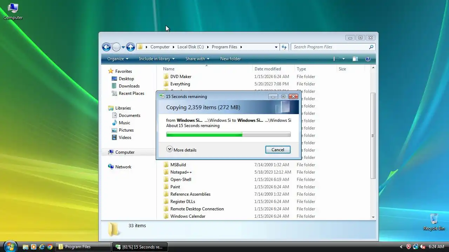The width and height of the screenshot is (449, 252).
Task: Open the recent pages dropdown beside Forward
Action: pos(123,47)
